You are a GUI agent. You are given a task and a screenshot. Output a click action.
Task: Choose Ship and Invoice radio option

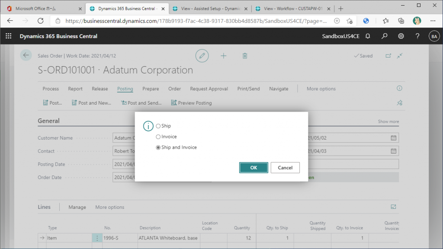pyautogui.click(x=158, y=147)
